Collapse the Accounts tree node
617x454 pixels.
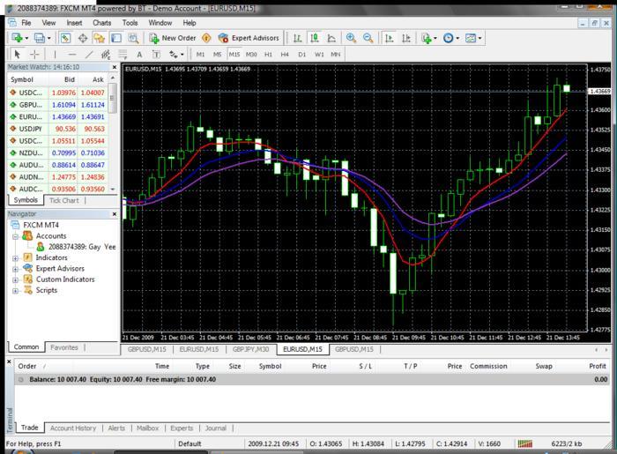click(x=15, y=236)
